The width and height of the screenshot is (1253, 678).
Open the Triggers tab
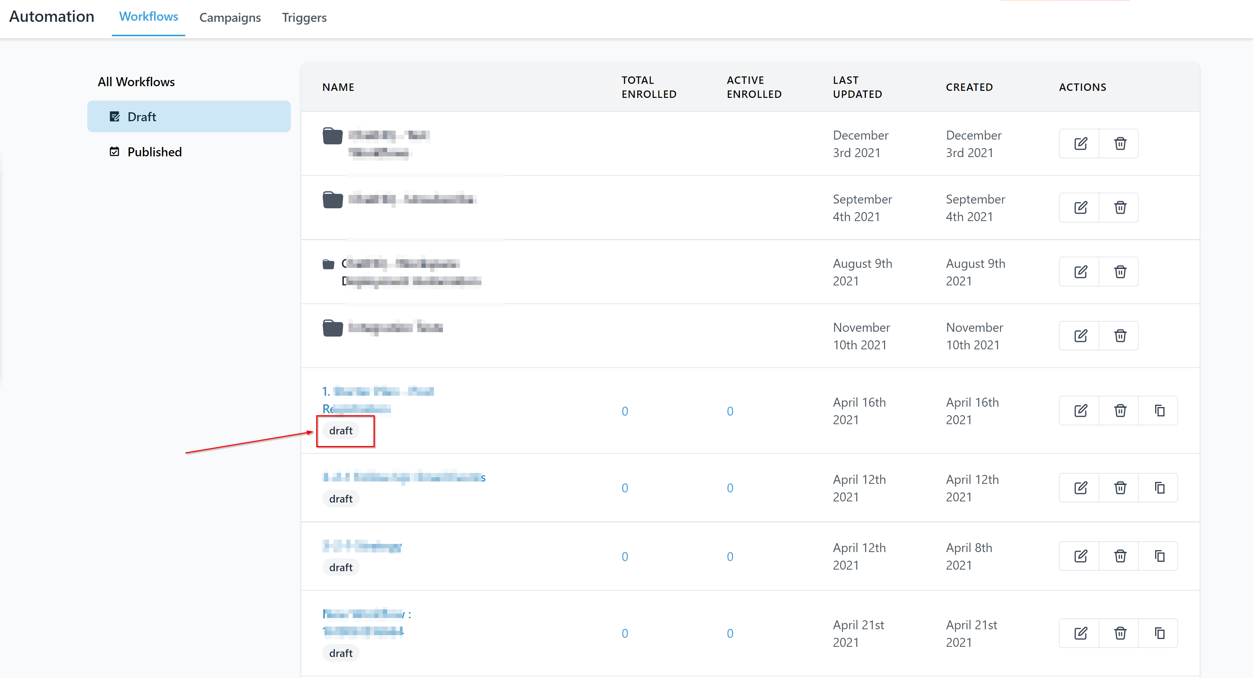[304, 18]
